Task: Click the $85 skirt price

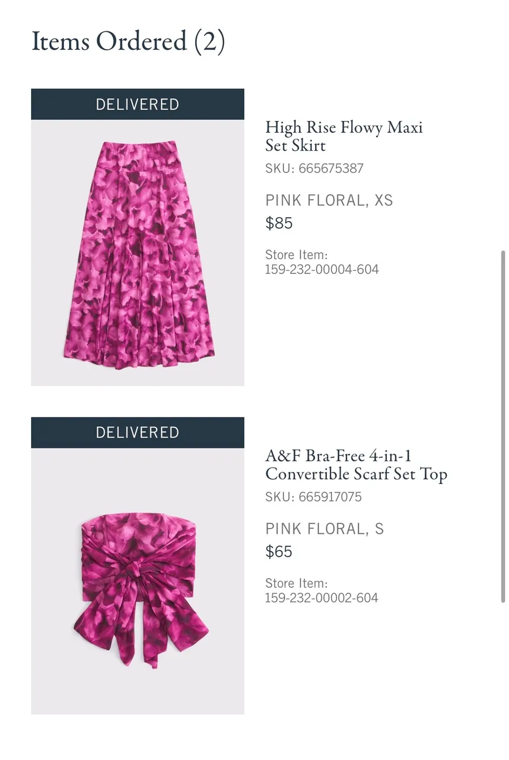Action: coord(279,223)
